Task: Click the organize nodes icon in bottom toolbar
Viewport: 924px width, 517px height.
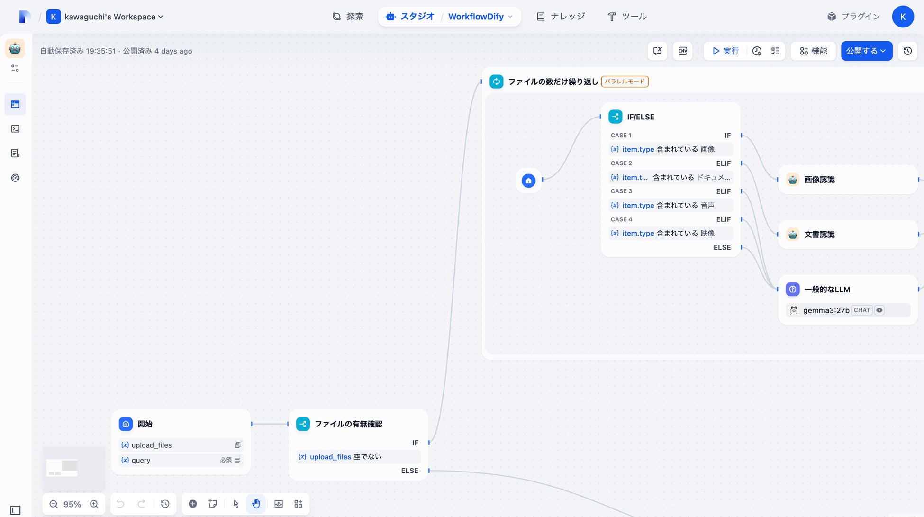Action: pyautogui.click(x=298, y=504)
